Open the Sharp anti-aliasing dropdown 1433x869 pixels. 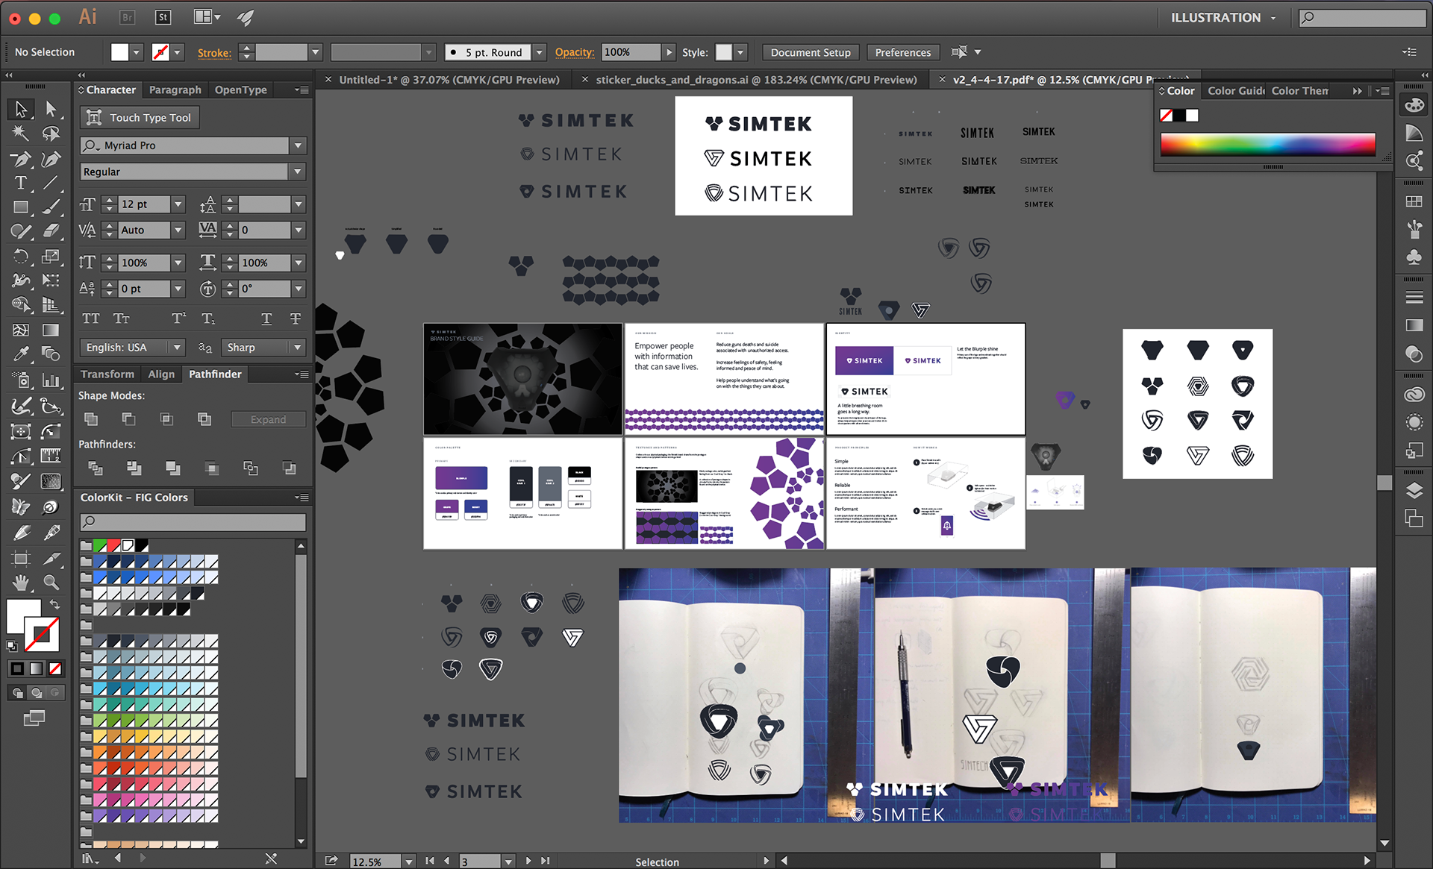click(x=297, y=348)
